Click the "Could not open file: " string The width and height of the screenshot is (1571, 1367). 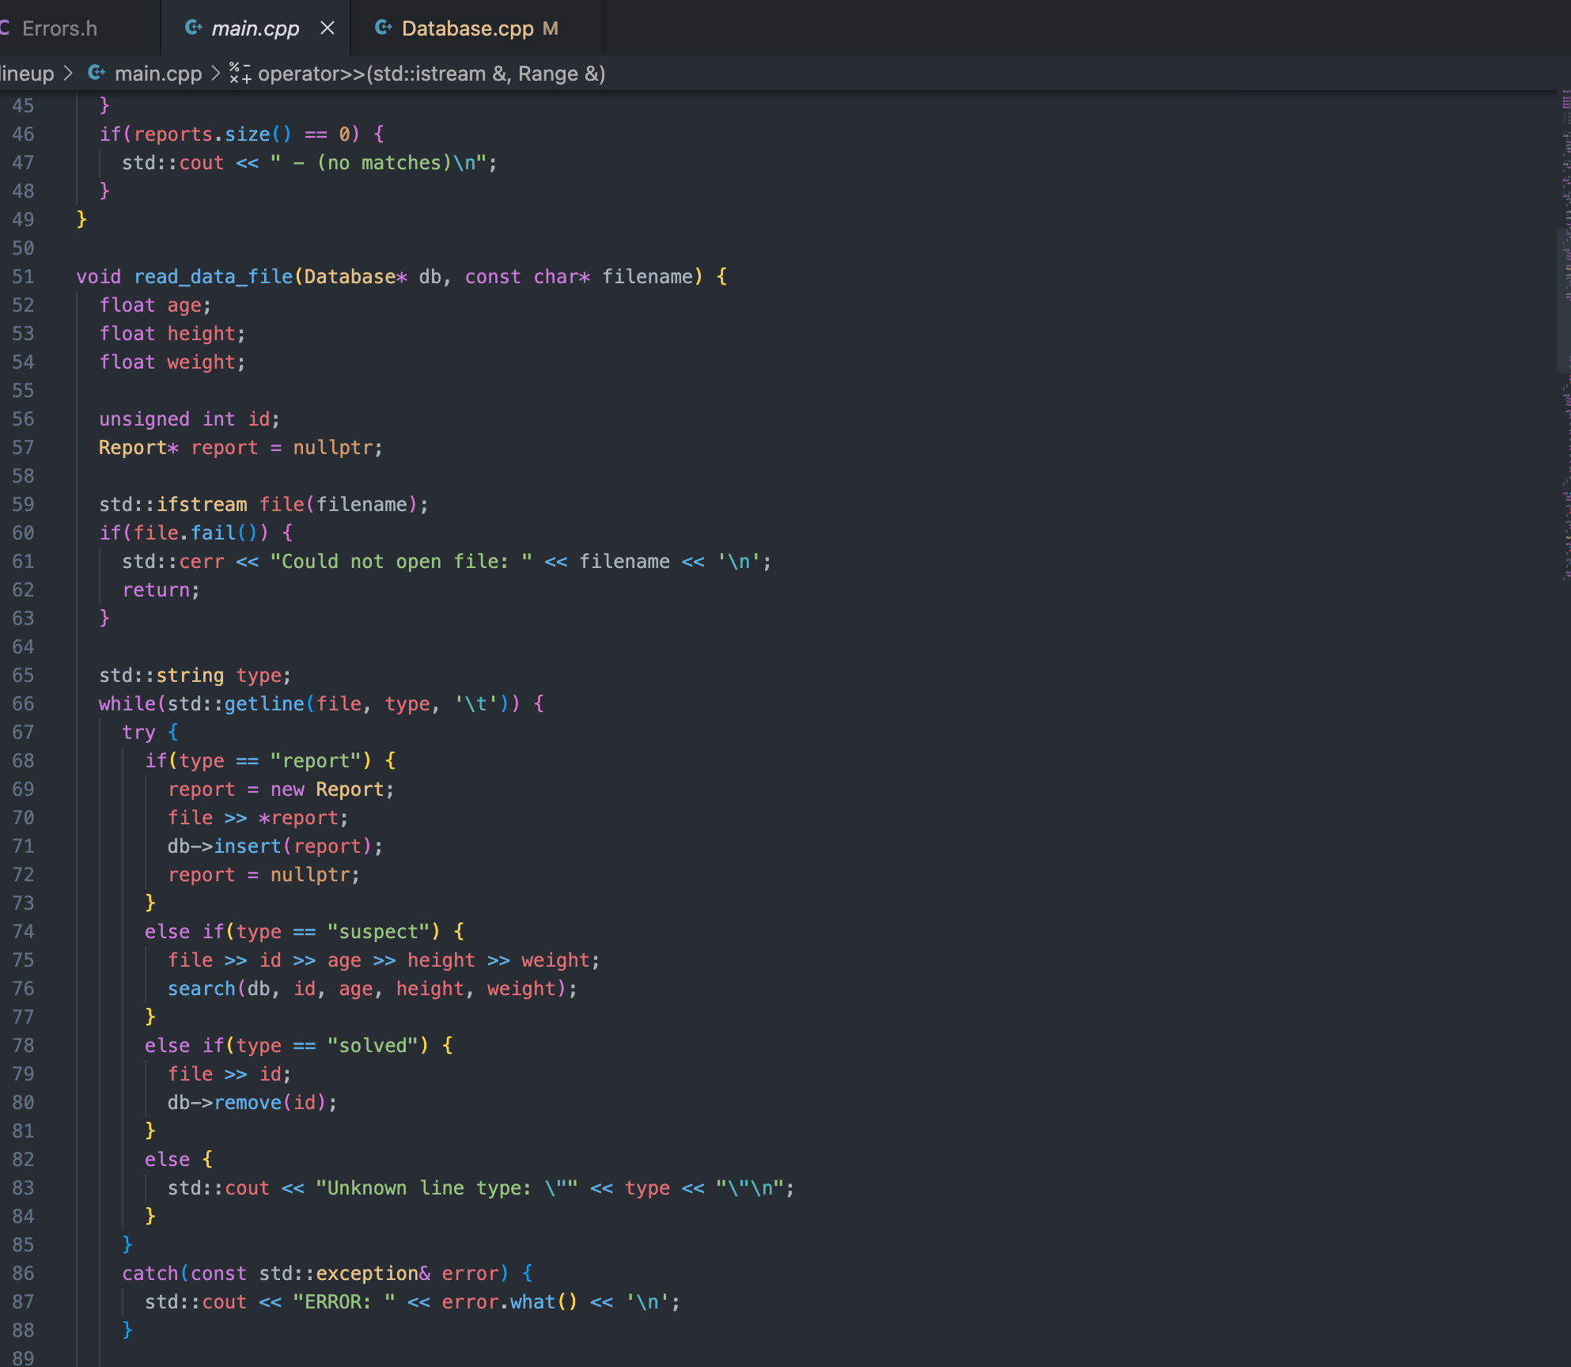pos(401,562)
